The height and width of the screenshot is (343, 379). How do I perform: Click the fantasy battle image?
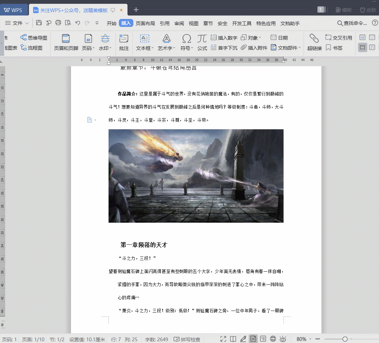196,176
